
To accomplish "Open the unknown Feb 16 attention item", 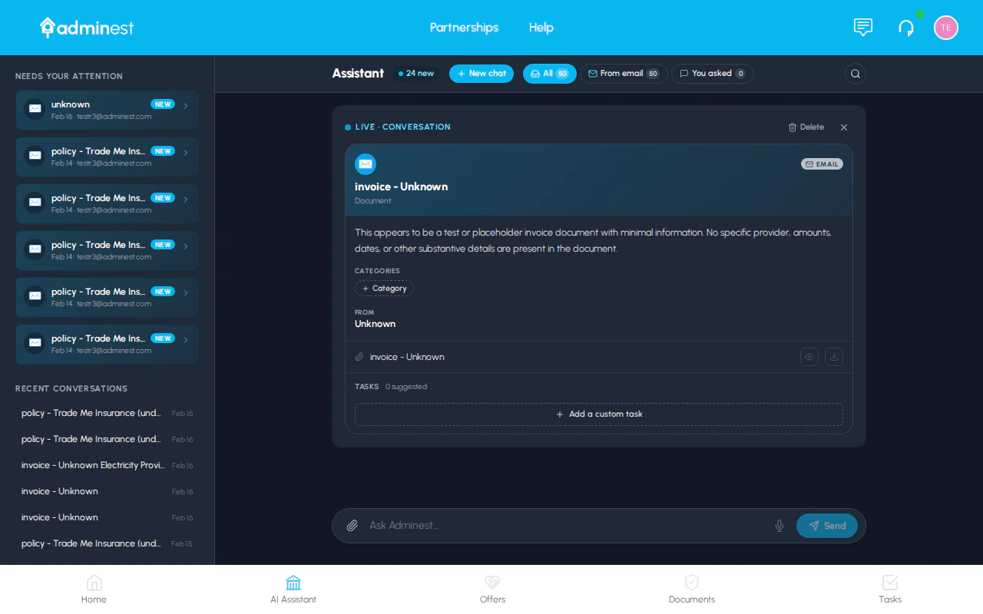I will pos(108,110).
